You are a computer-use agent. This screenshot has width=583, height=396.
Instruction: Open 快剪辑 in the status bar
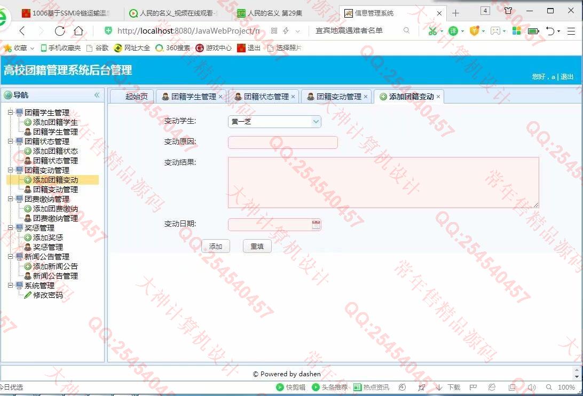(x=291, y=387)
